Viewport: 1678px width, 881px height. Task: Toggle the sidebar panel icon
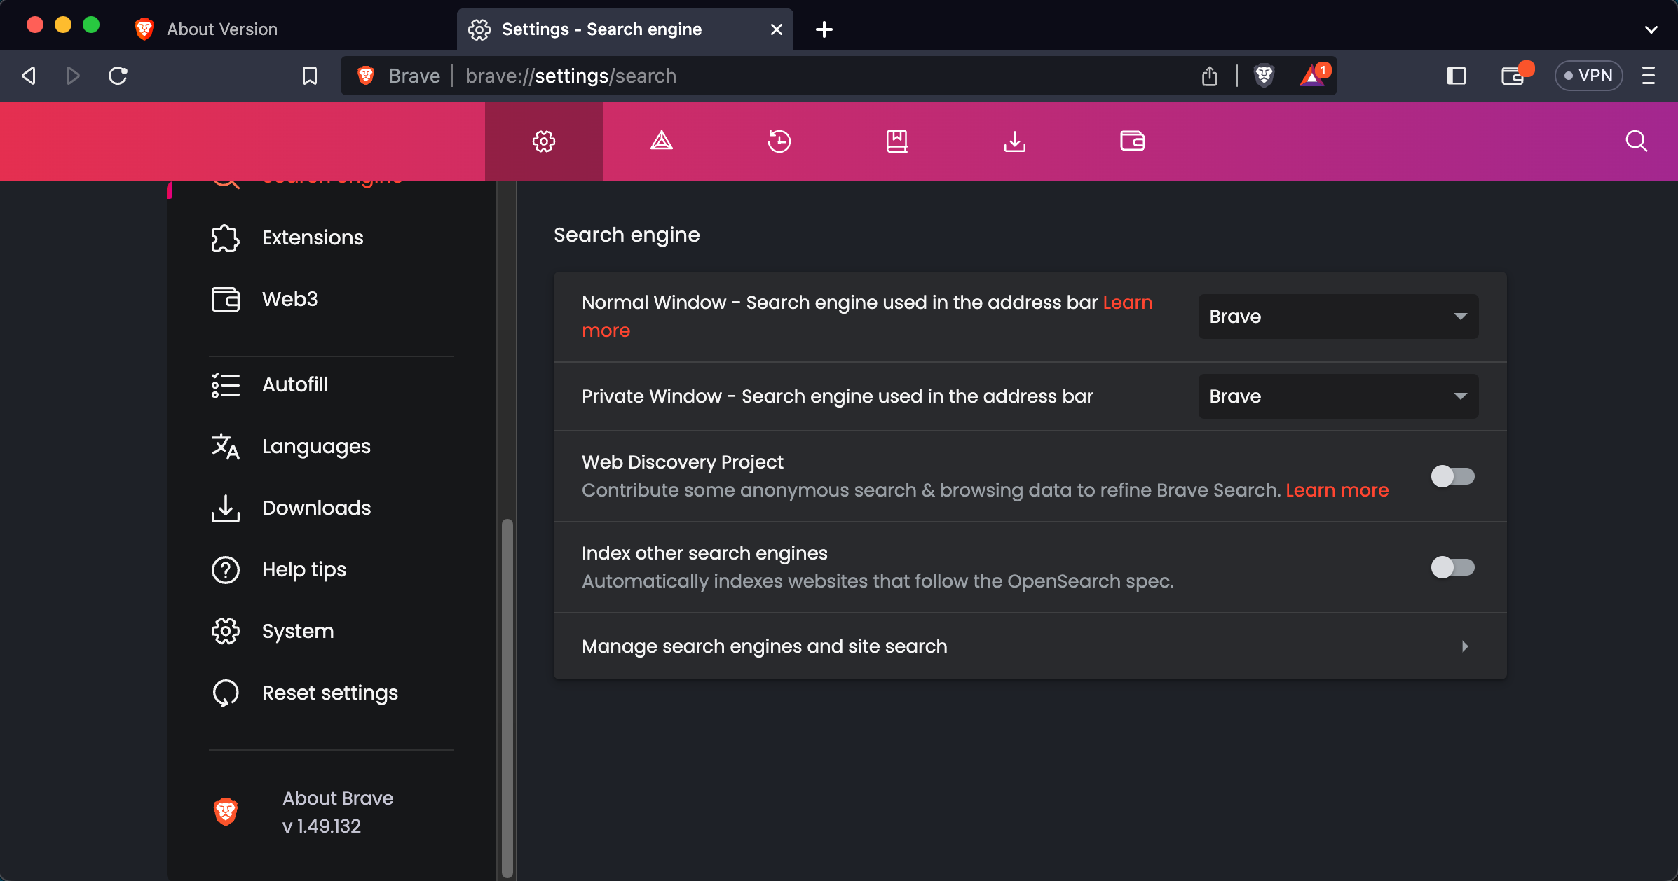coord(1457,76)
